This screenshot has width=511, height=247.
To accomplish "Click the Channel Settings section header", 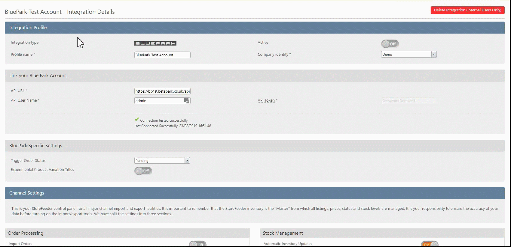I will pos(255,193).
